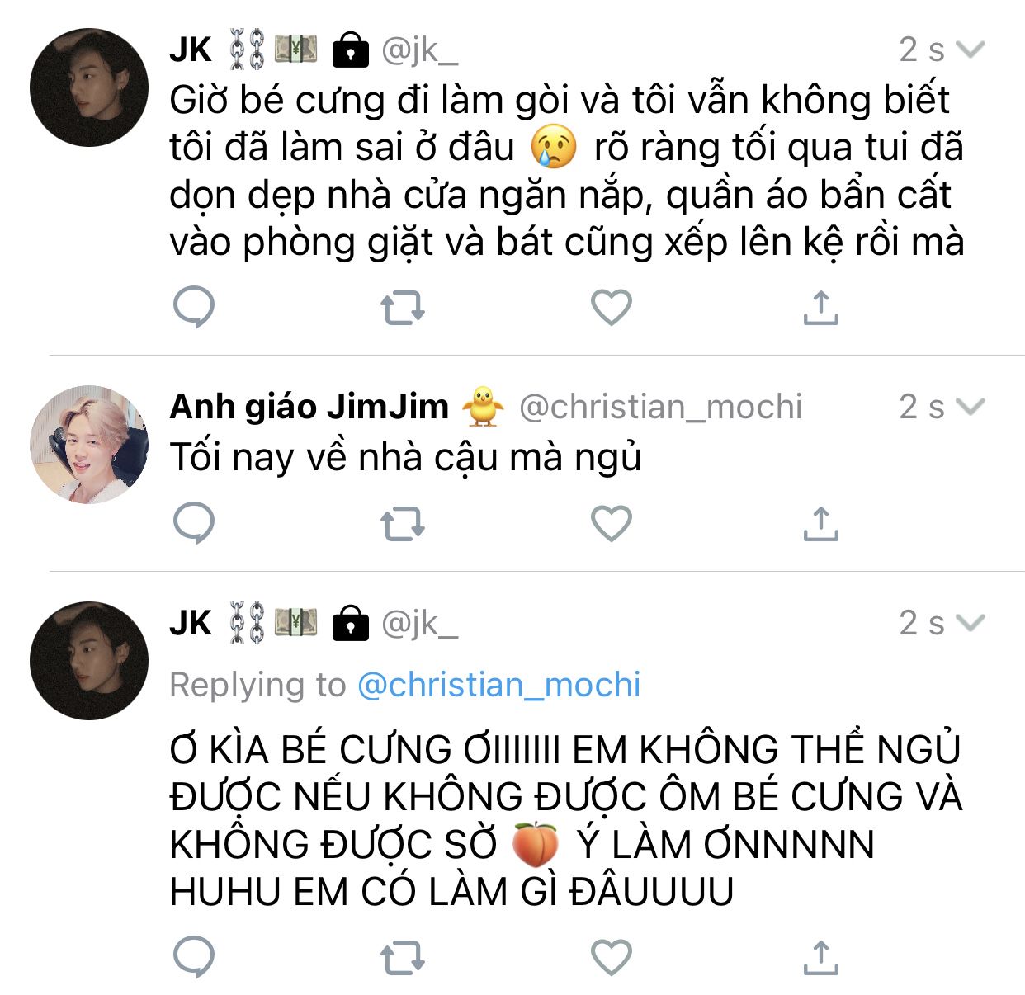Retweet JK's first tweet

coord(403,308)
